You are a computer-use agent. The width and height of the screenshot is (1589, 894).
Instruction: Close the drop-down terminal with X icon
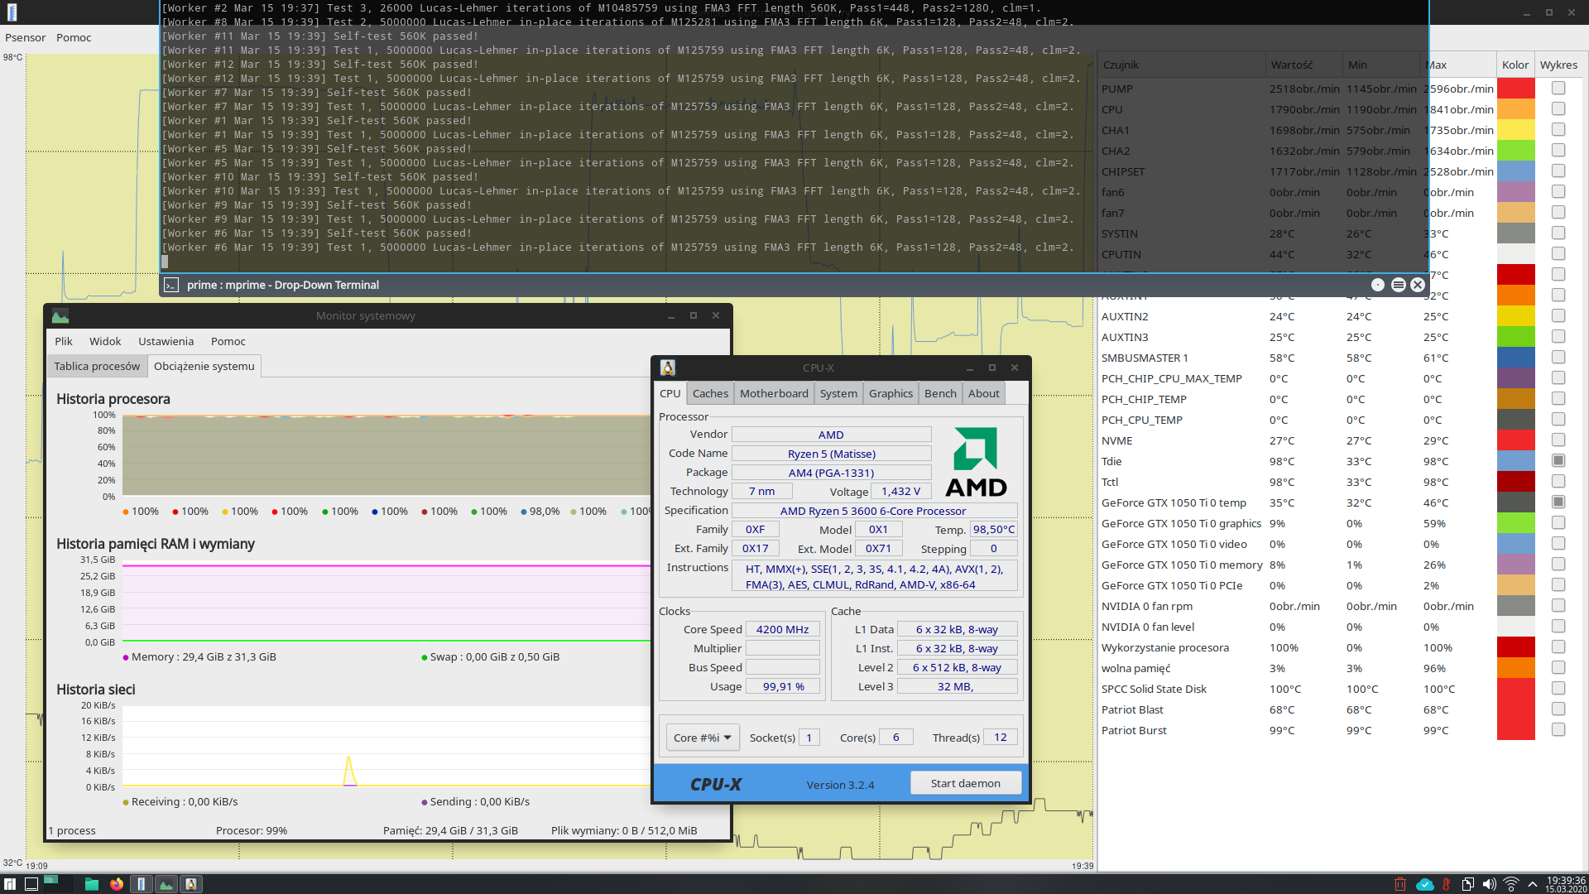click(1418, 285)
